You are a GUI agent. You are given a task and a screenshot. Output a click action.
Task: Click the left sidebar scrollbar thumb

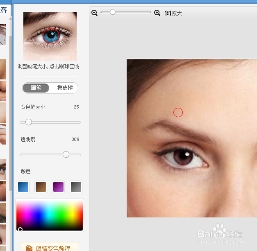(10, 113)
